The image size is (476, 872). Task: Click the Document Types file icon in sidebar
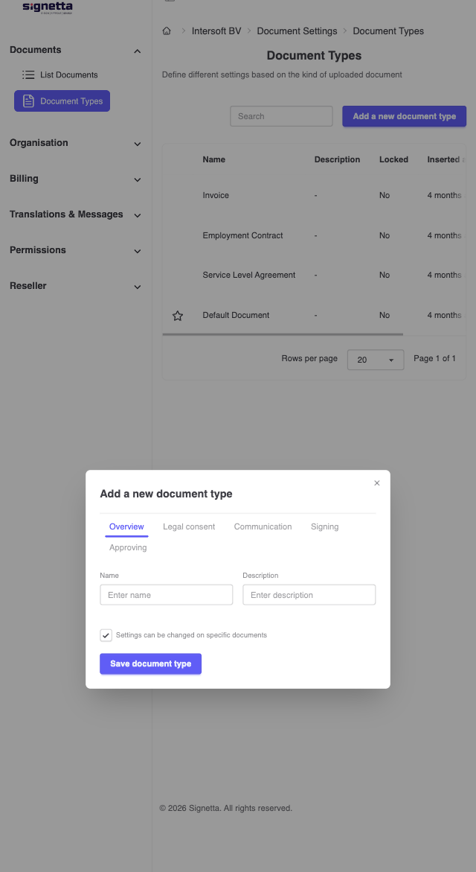[28, 101]
